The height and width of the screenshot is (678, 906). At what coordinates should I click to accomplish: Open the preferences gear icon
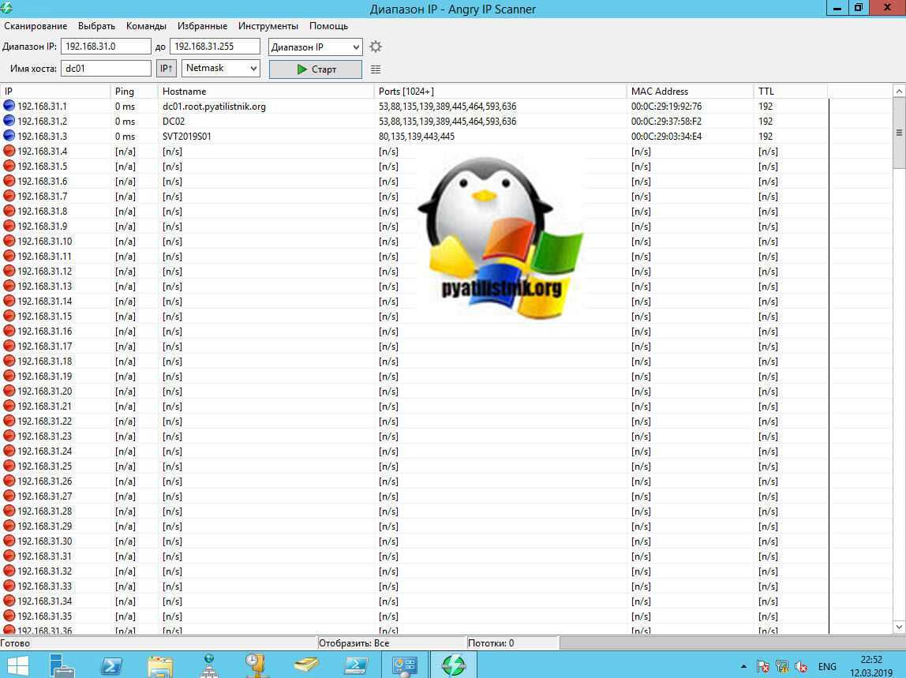pos(376,47)
